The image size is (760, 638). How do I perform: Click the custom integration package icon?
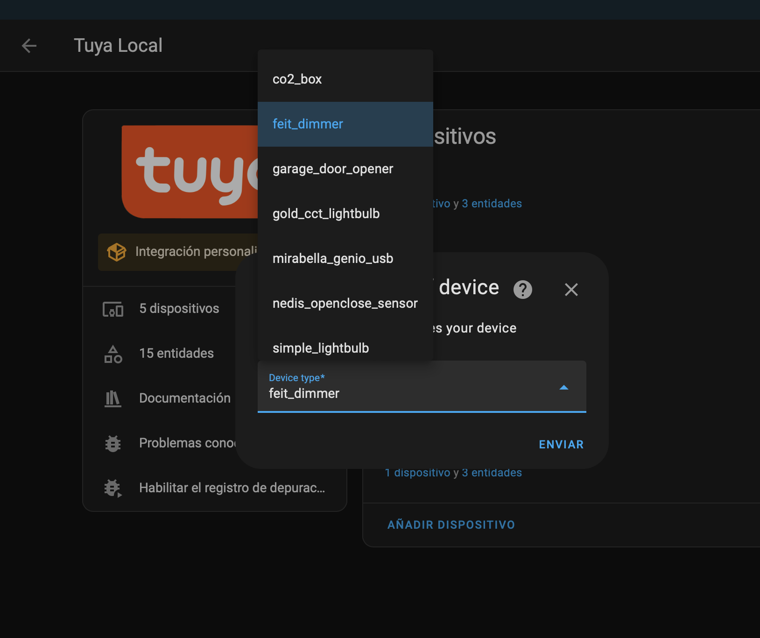117,252
